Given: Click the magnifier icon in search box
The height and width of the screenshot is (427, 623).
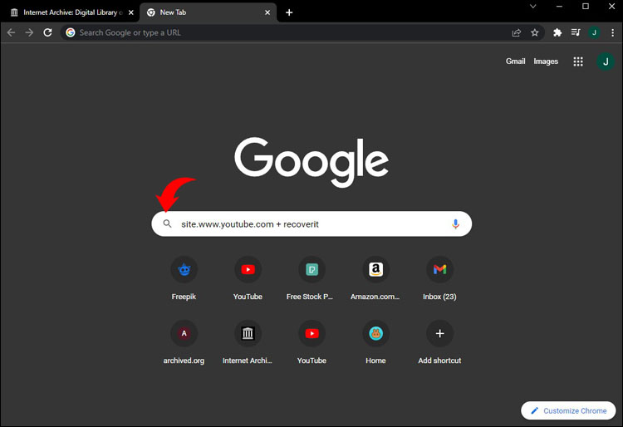Looking at the screenshot, I should (x=168, y=223).
